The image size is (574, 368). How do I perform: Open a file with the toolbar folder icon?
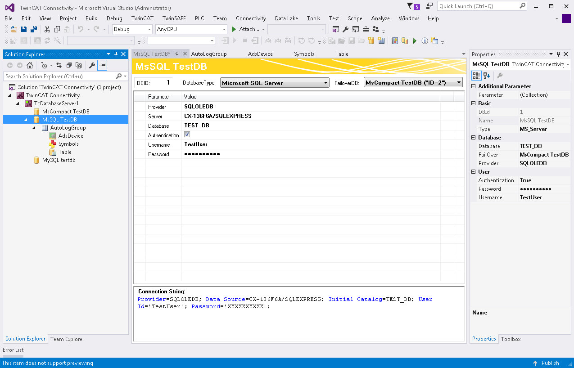click(14, 29)
